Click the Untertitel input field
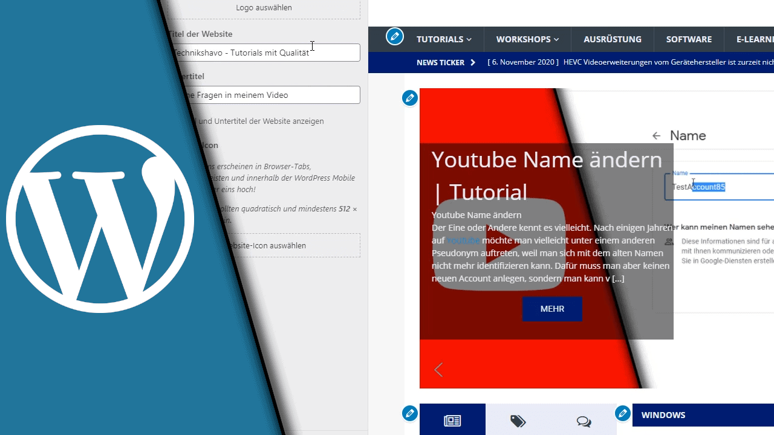Image resolution: width=774 pixels, height=435 pixels. pos(260,95)
